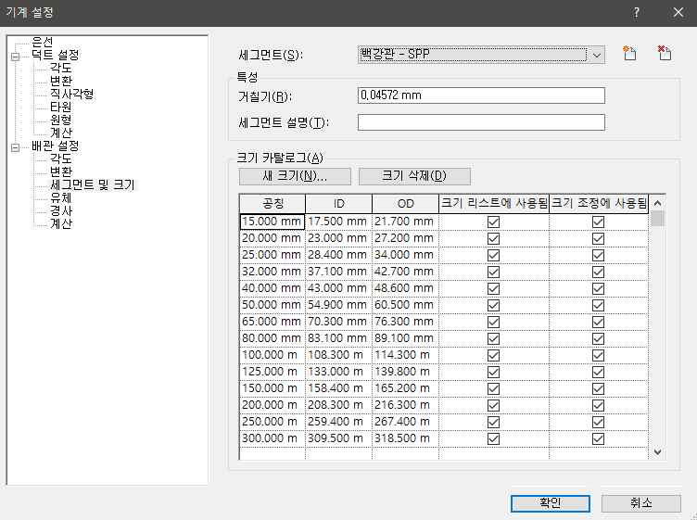Click 크기 리스트에 사용됨 column header

494,204
